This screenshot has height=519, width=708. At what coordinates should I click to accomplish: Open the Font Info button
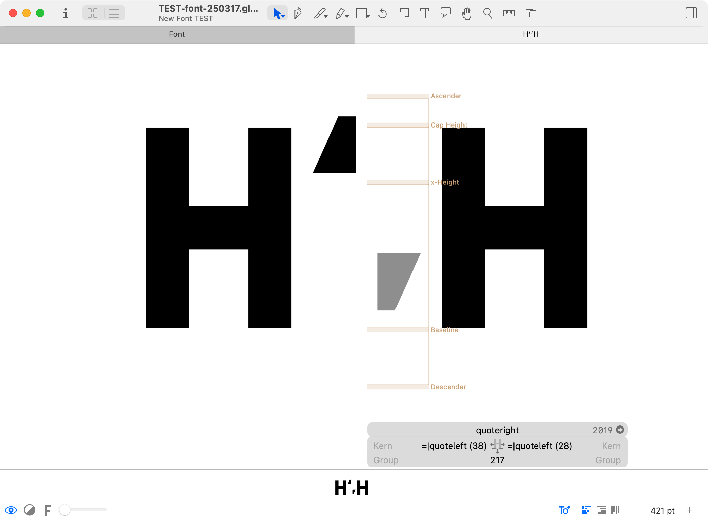tap(65, 14)
